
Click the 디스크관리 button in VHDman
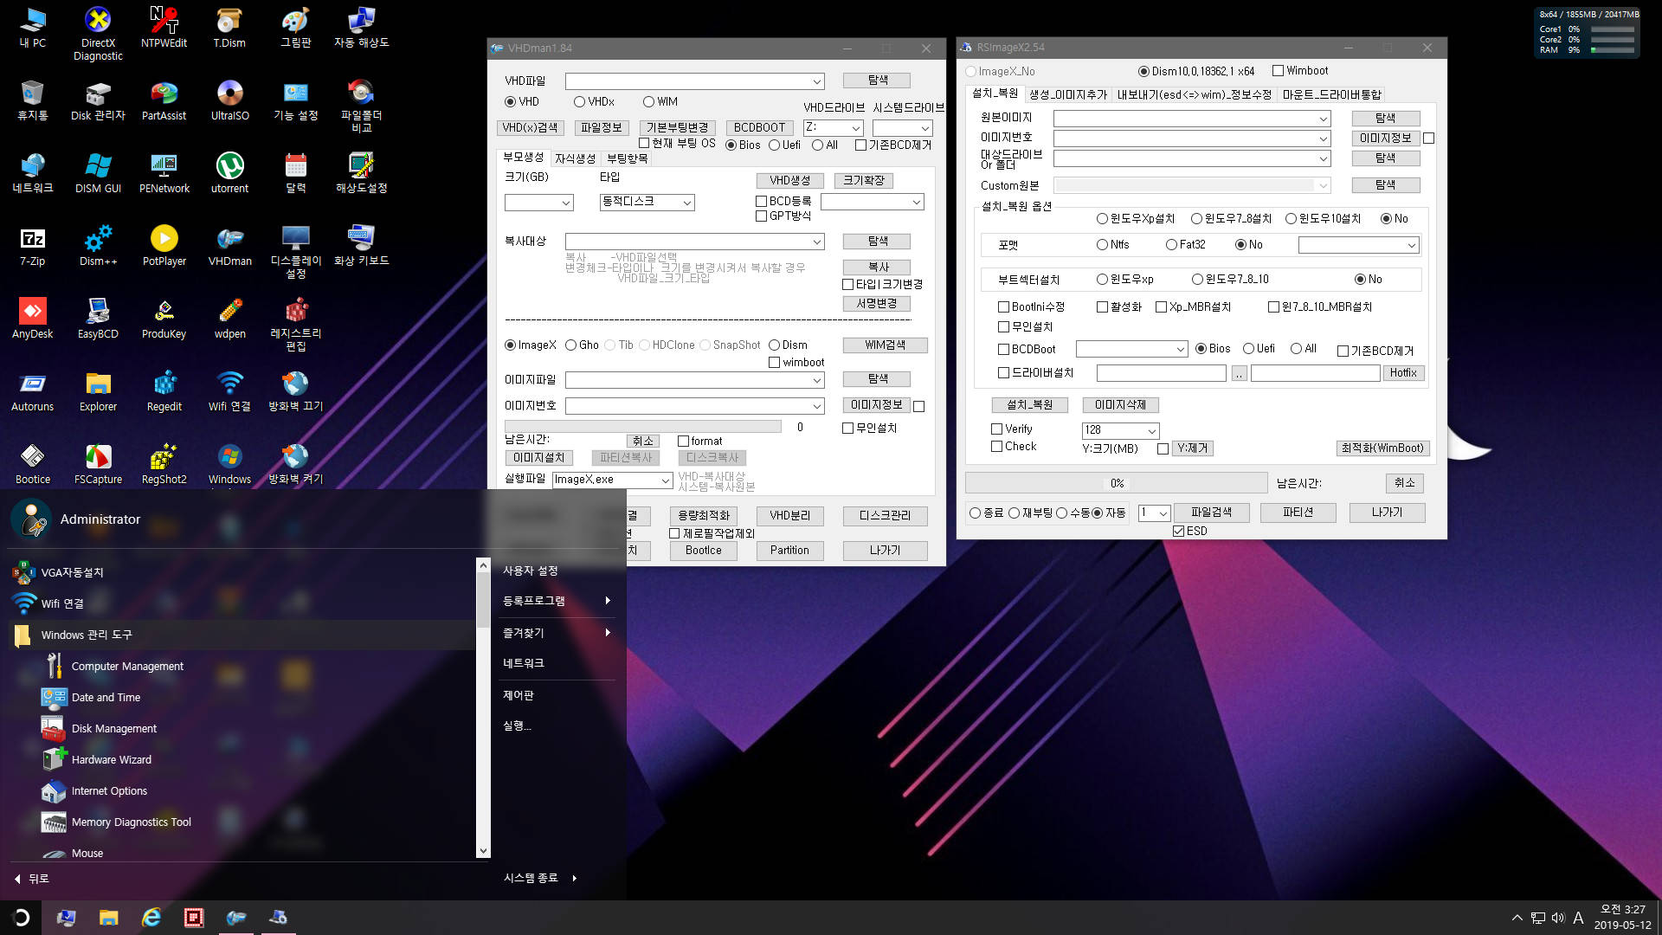885,516
